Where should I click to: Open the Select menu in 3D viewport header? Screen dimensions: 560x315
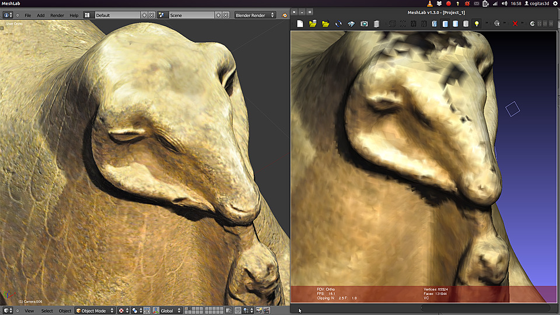pos(47,311)
